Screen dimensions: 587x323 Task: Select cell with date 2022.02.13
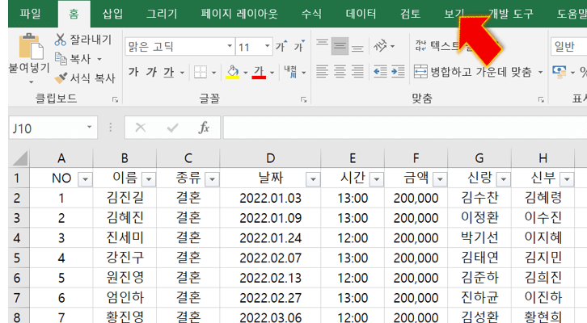pos(270,278)
